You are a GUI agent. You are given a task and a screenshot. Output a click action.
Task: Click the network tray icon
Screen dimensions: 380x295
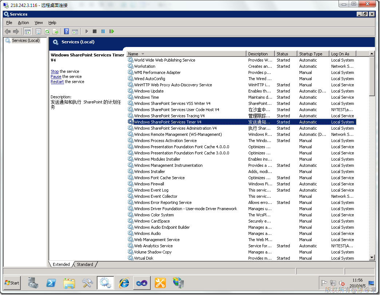[333, 283]
